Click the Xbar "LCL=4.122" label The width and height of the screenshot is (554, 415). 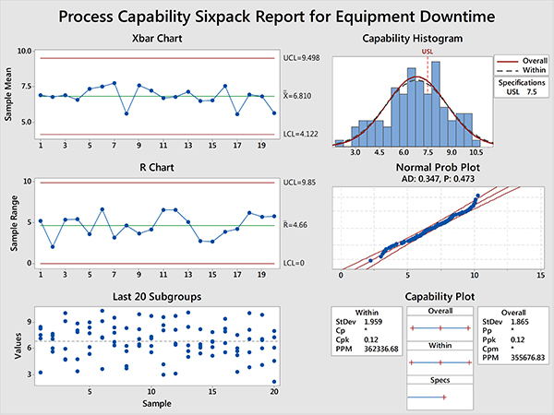[x=301, y=134]
